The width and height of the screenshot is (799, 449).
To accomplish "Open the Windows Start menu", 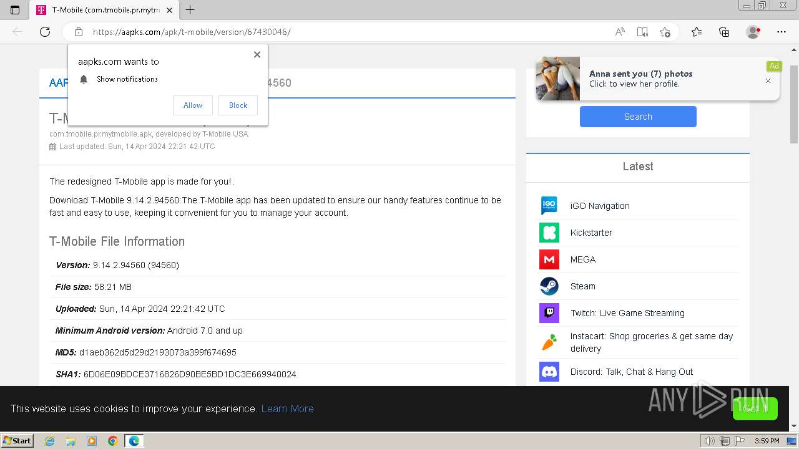I will click(17, 440).
